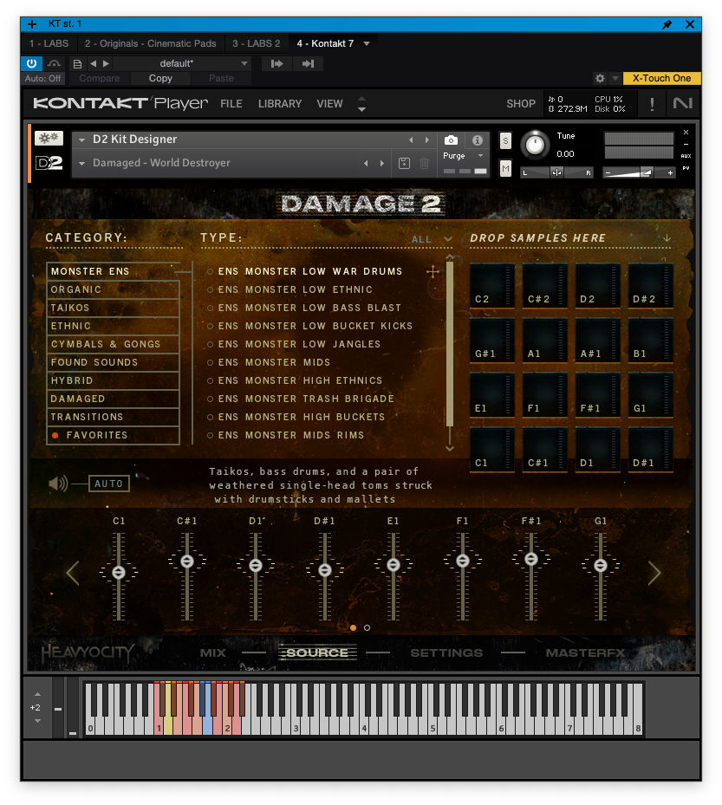Delete snapshot with the trash icon

pos(424,163)
